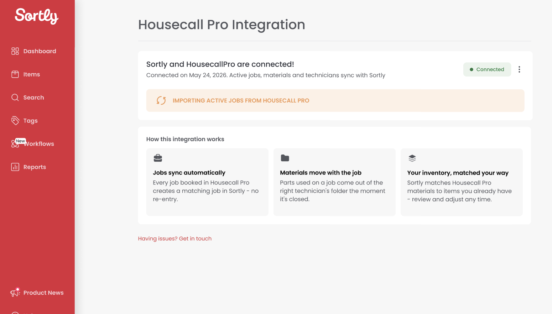Click the 'Every job booked in Housecall Pro' description

[206, 191]
